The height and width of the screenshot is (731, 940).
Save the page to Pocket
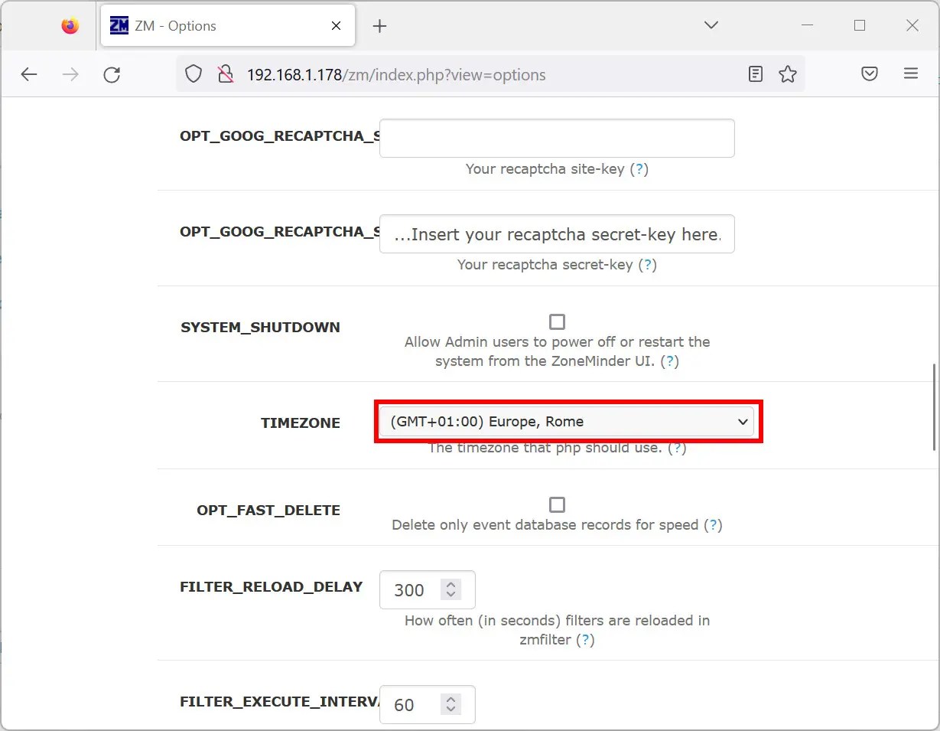coord(870,73)
